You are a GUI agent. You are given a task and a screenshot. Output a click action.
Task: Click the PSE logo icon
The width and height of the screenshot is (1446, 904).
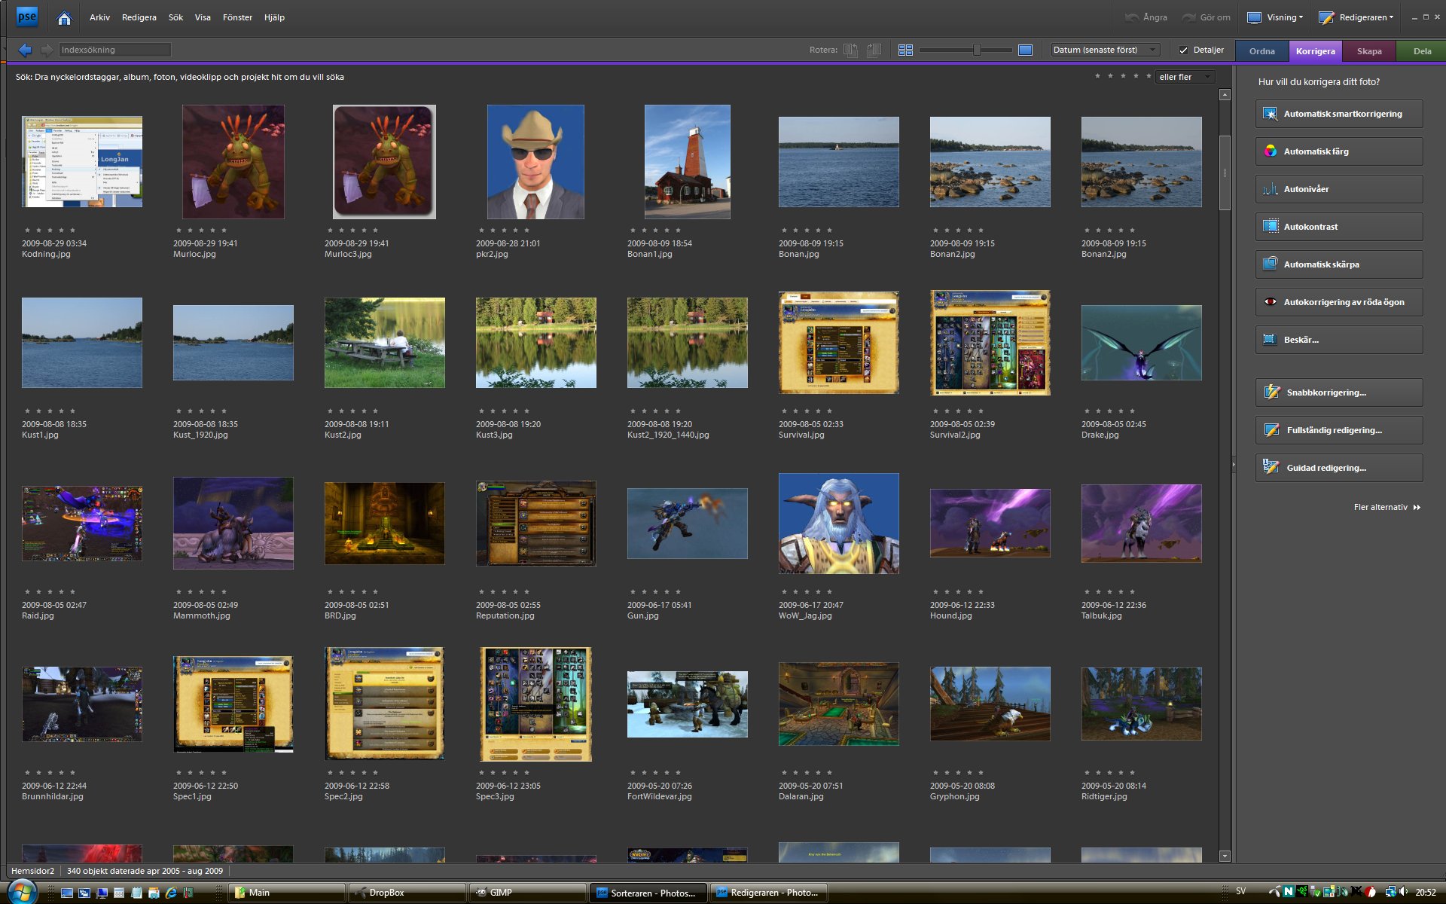point(27,17)
